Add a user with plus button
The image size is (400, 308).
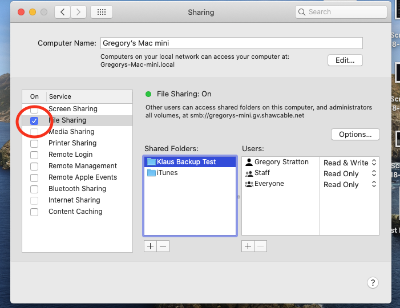click(248, 246)
